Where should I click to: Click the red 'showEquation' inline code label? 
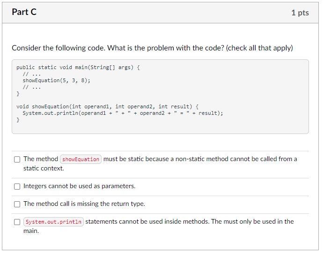point(81,159)
